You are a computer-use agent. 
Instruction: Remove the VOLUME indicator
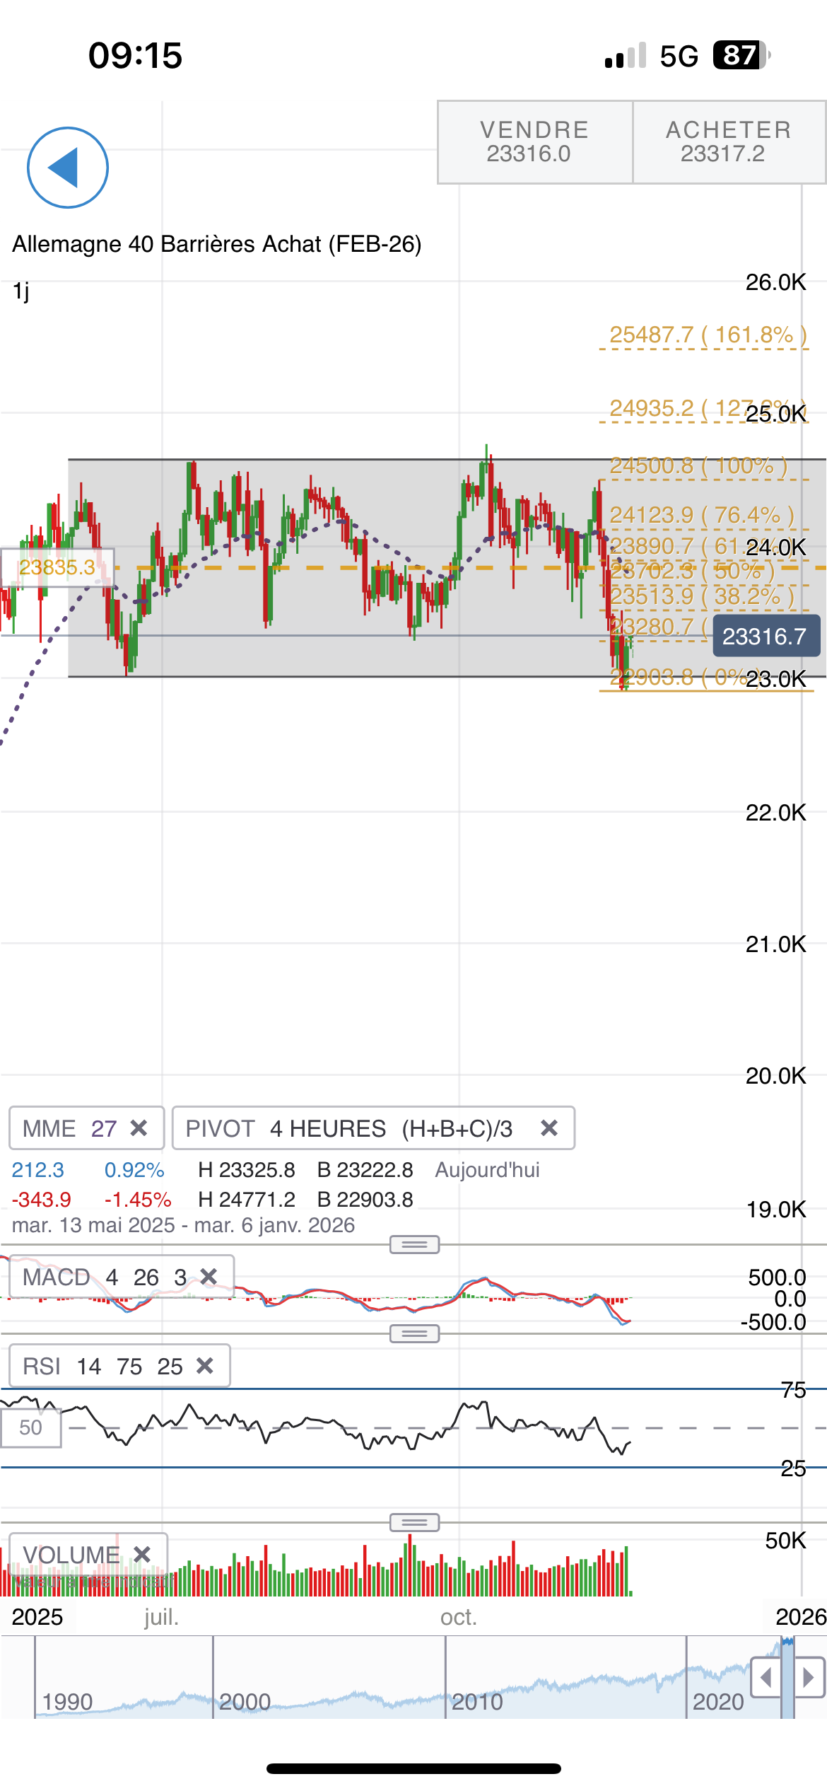(x=142, y=1554)
